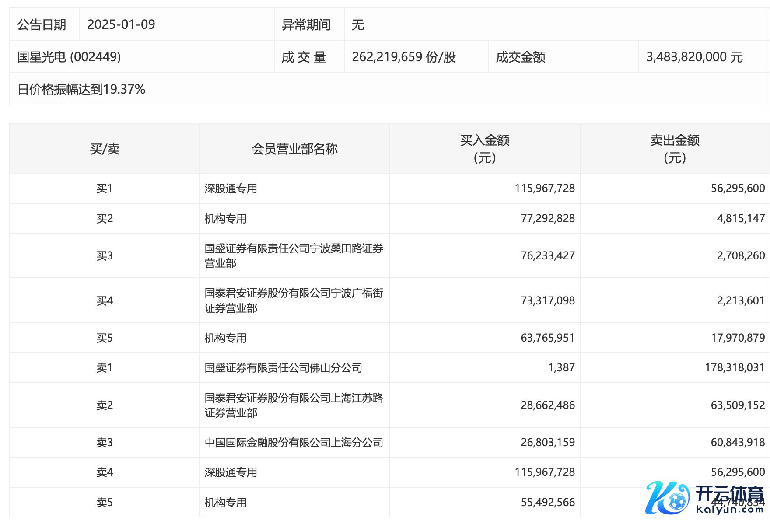
Task: Click the 成交量 value 262,219,659 份/股
Action: click(x=403, y=57)
